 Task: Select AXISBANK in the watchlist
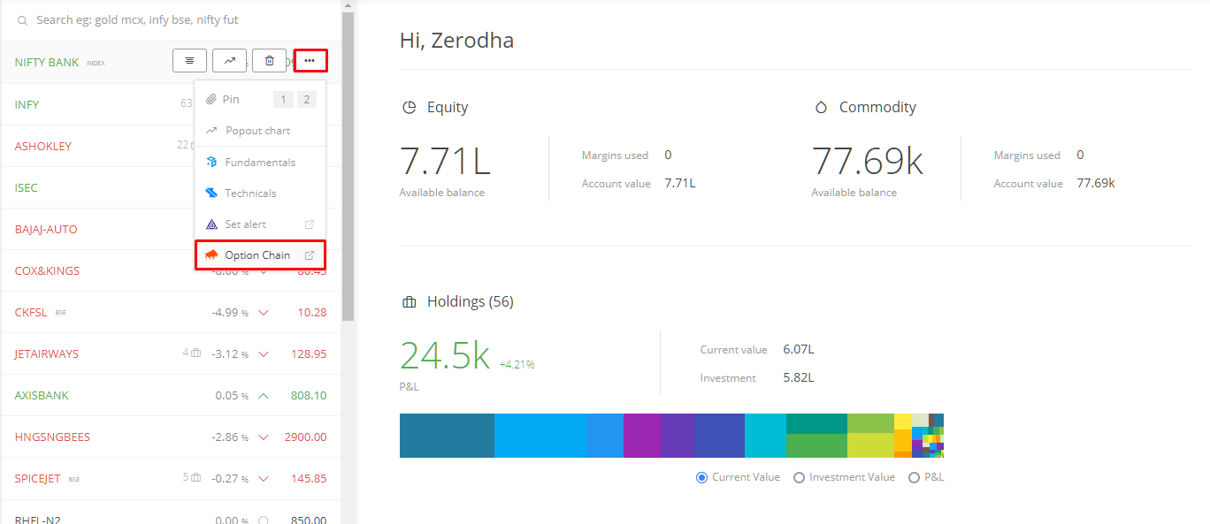click(42, 395)
